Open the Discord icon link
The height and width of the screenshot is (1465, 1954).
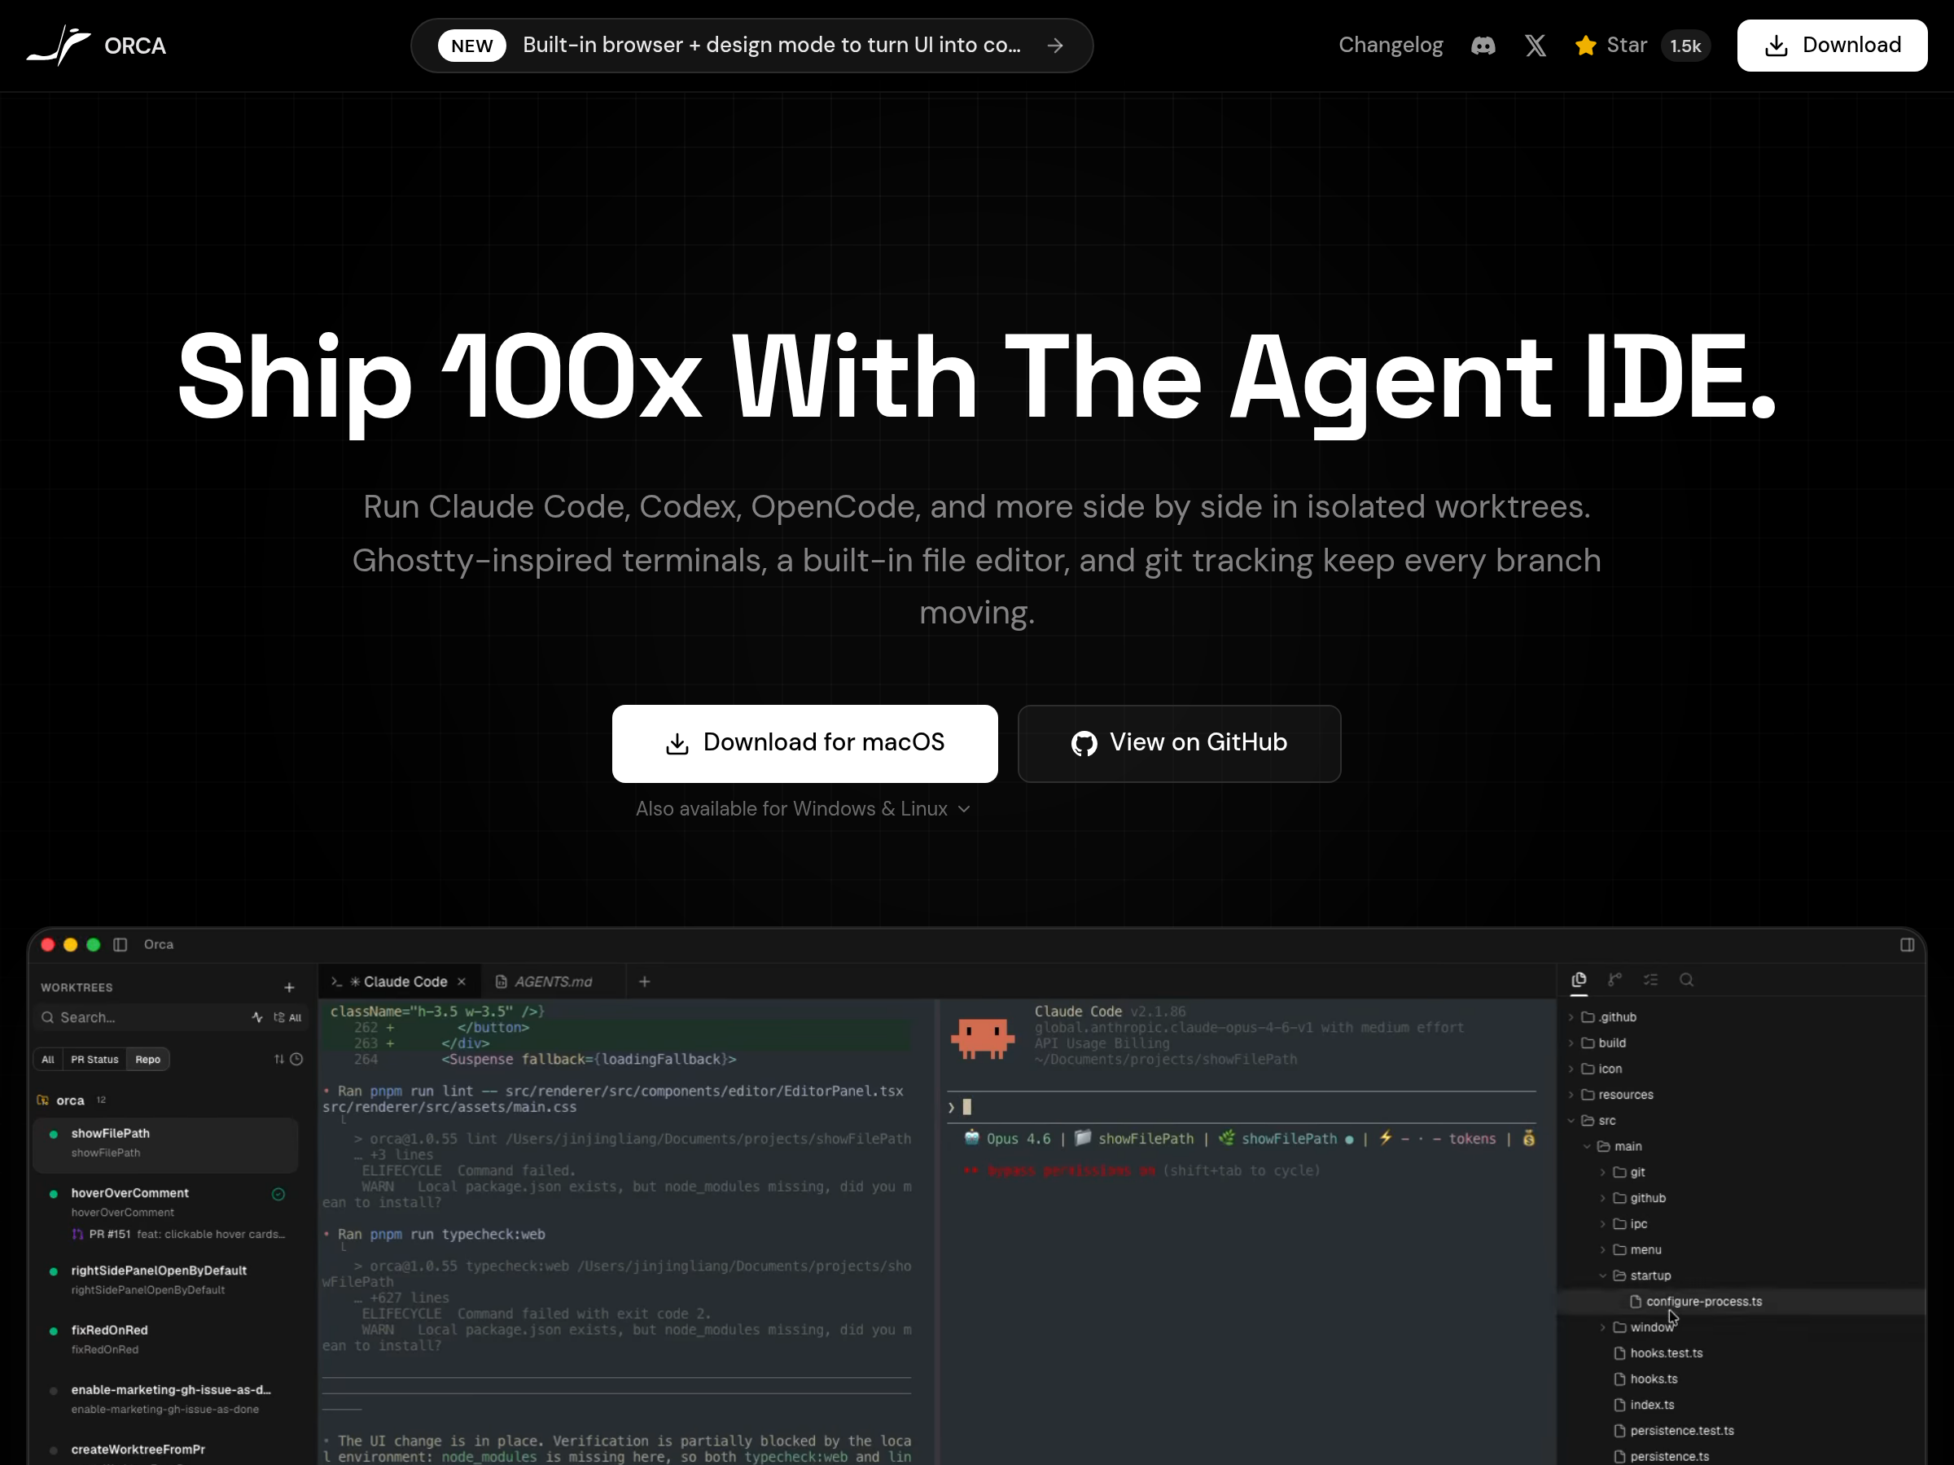pos(1483,46)
